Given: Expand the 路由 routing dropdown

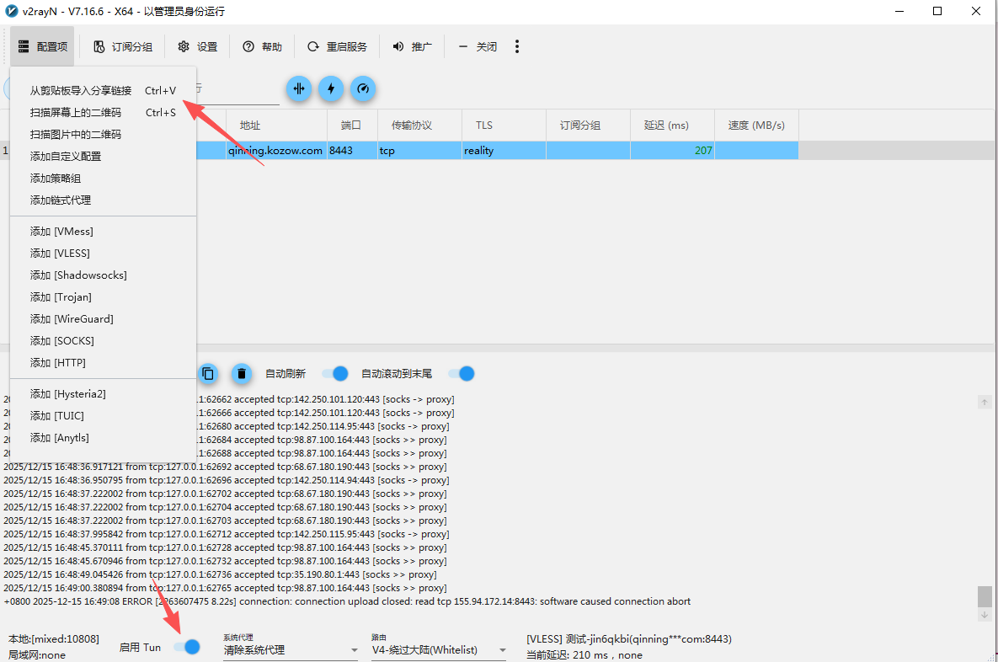Looking at the screenshot, I should point(439,650).
